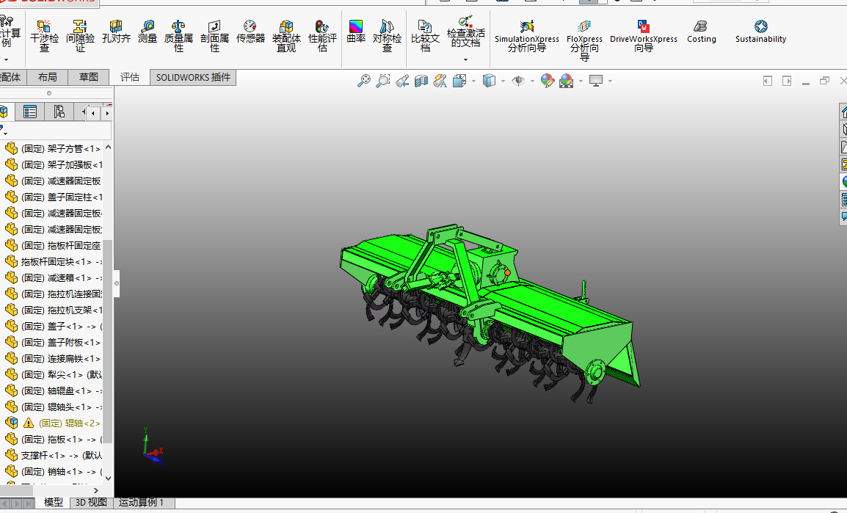Click the Edit Appearance icon
This screenshot has height=513, width=847.
tap(548, 81)
